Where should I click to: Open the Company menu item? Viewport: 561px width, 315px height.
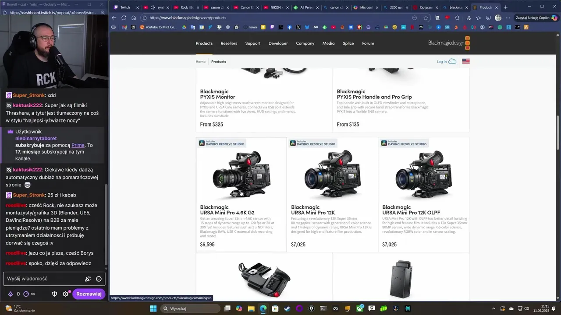tap(305, 43)
